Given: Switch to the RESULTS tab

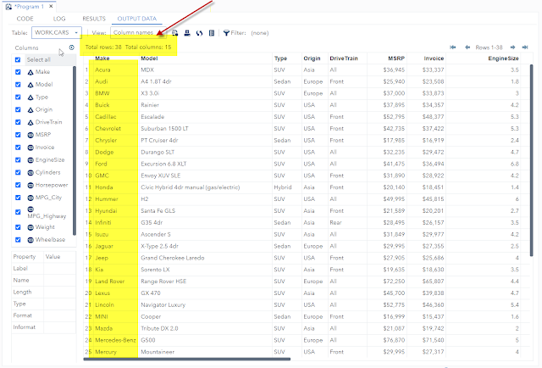Looking at the screenshot, I should (x=94, y=19).
